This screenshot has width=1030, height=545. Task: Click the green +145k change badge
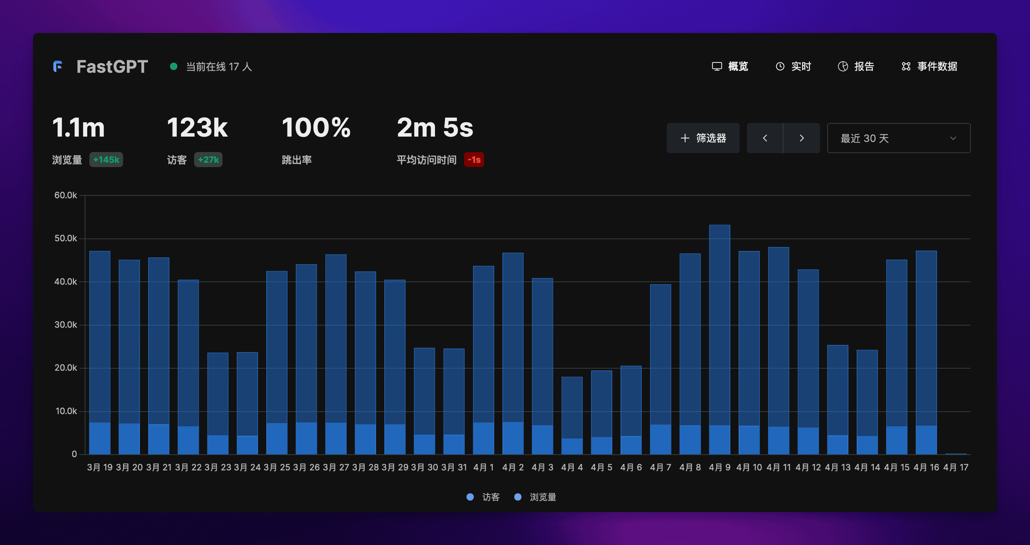(106, 160)
